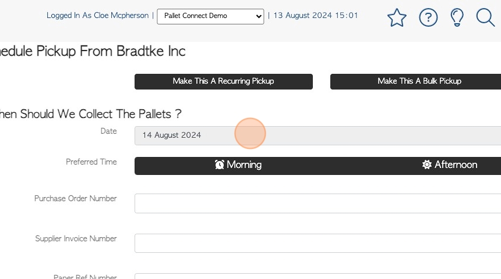Click the Schedule Pickup From Bradtke Inc heading
501x279 pixels.
coord(93,51)
